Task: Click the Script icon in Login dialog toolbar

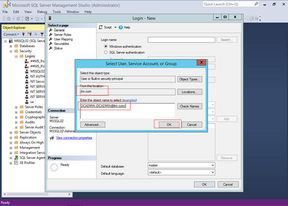Action: click(100, 27)
